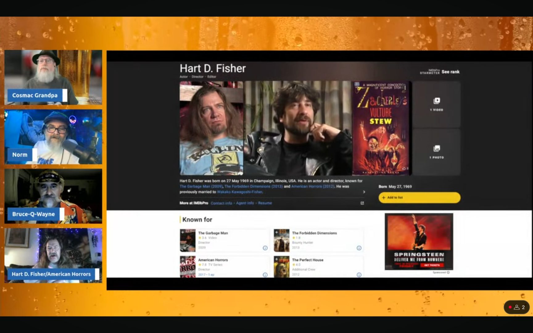
Task: Toggle watchlist ribbon on Forbidden Dimensions poster
Action: pyautogui.click(x=277, y=232)
